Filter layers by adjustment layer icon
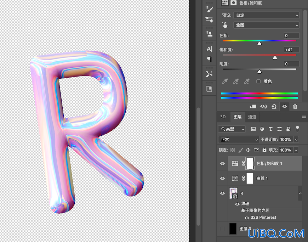 point(262,129)
